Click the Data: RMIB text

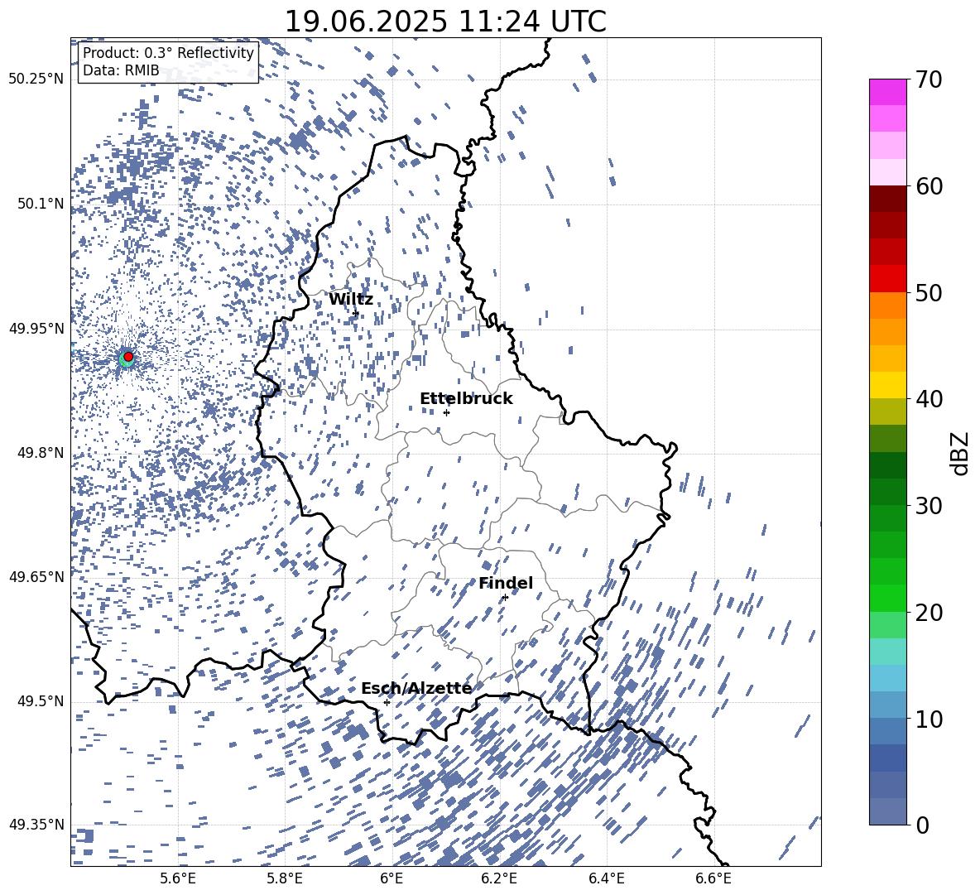coord(121,70)
